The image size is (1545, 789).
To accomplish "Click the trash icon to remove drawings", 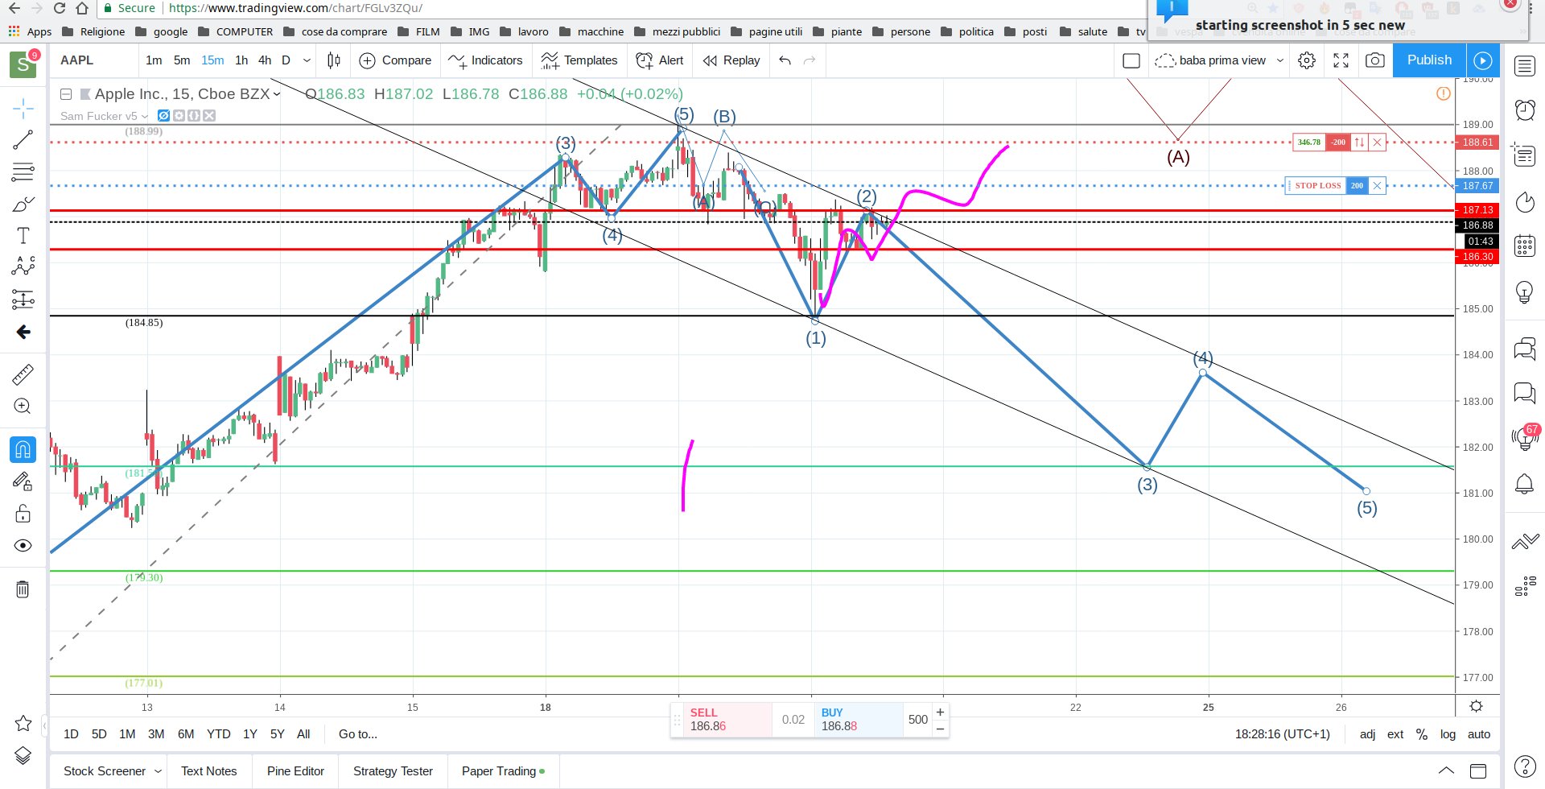I will tap(23, 589).
